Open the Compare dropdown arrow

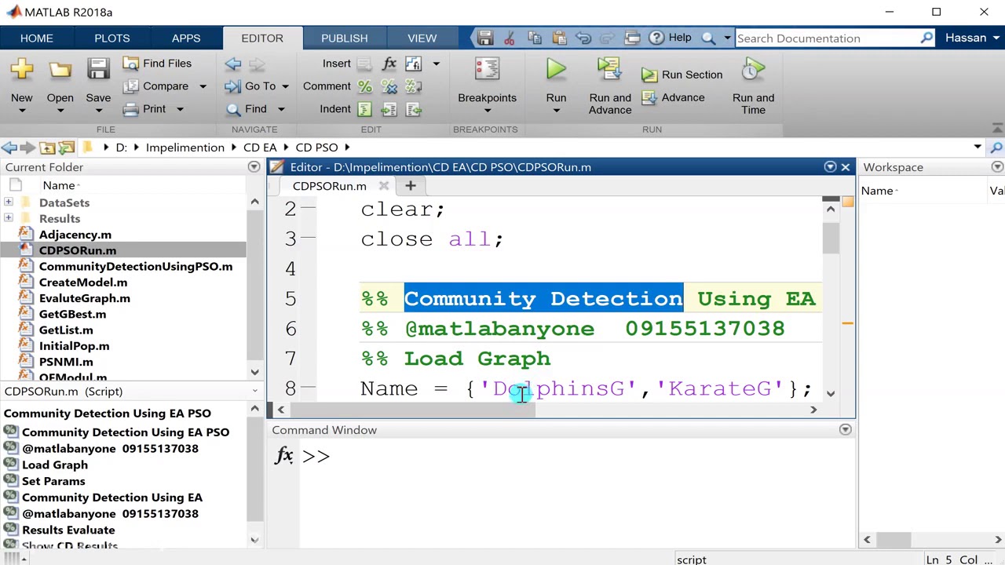click(203, 86)
